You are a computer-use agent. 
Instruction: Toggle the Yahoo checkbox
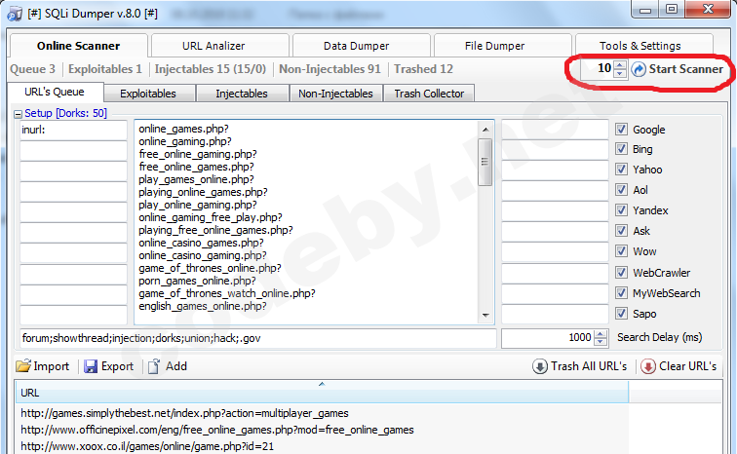click(621, 169)
